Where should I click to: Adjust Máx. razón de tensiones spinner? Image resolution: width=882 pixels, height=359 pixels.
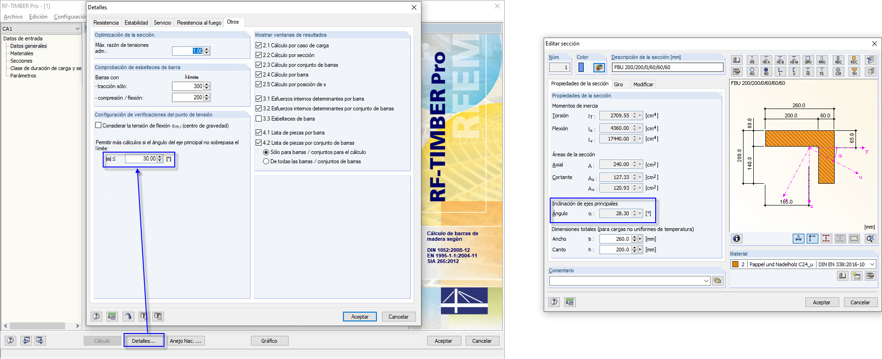207,51
